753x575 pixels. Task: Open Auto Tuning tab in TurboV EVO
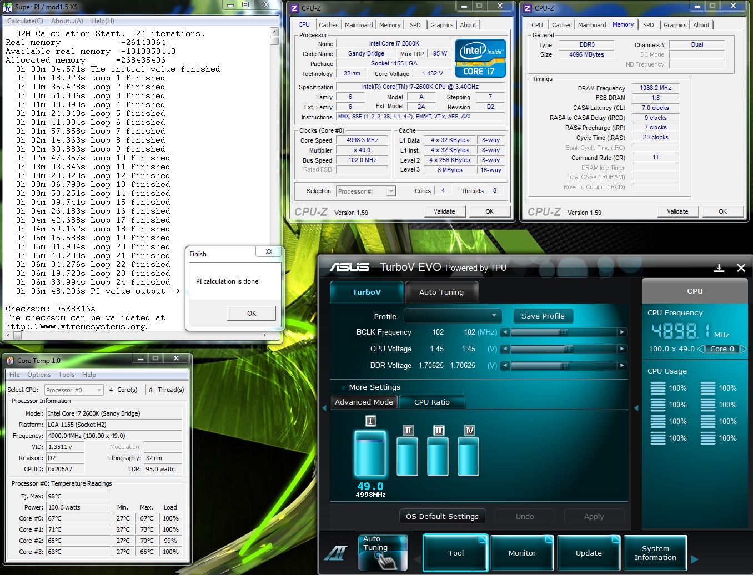(x=441, y=292)
